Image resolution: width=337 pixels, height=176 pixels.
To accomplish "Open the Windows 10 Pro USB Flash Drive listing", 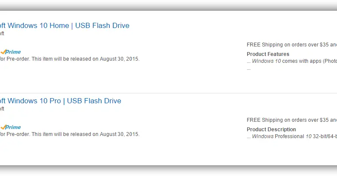I will 60,101.
